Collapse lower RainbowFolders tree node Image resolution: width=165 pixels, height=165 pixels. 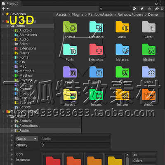click(x=3, y=111)
